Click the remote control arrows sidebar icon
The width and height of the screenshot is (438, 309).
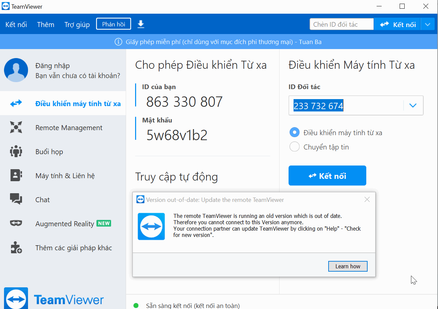16,103
